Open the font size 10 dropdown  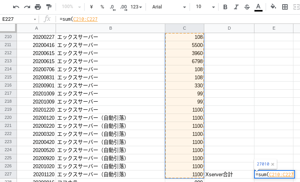coord(205,7)
